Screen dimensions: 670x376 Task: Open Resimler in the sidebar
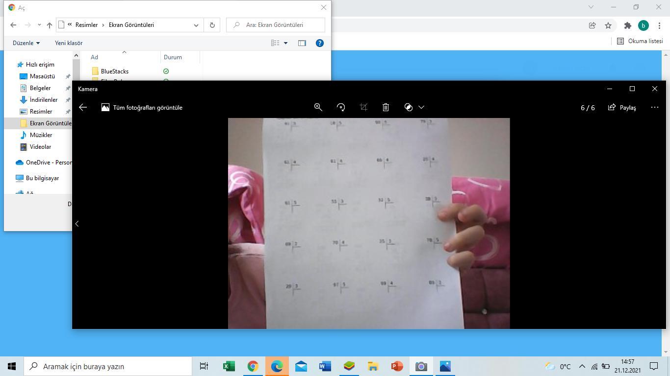[41, 112]
